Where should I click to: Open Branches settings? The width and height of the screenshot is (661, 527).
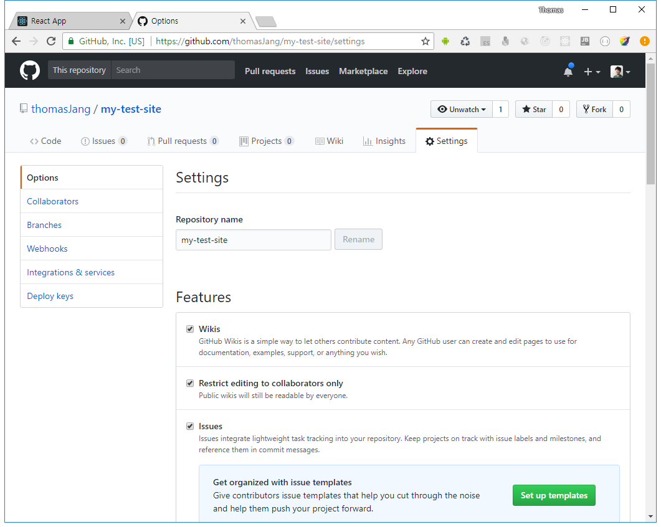[x=92, y=225]
